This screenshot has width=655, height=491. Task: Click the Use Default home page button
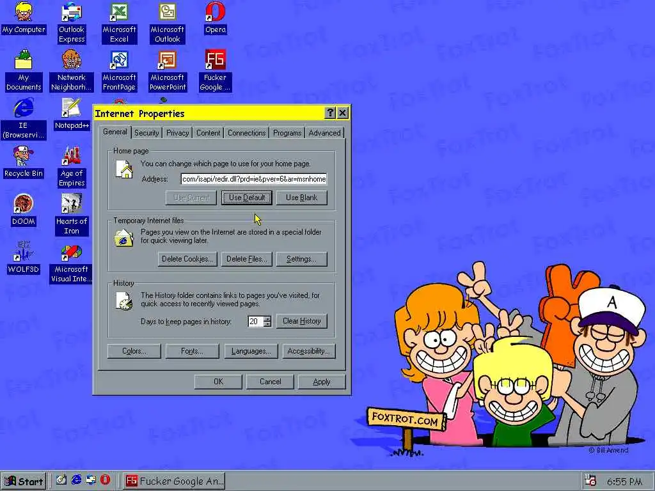coord(246,198)
